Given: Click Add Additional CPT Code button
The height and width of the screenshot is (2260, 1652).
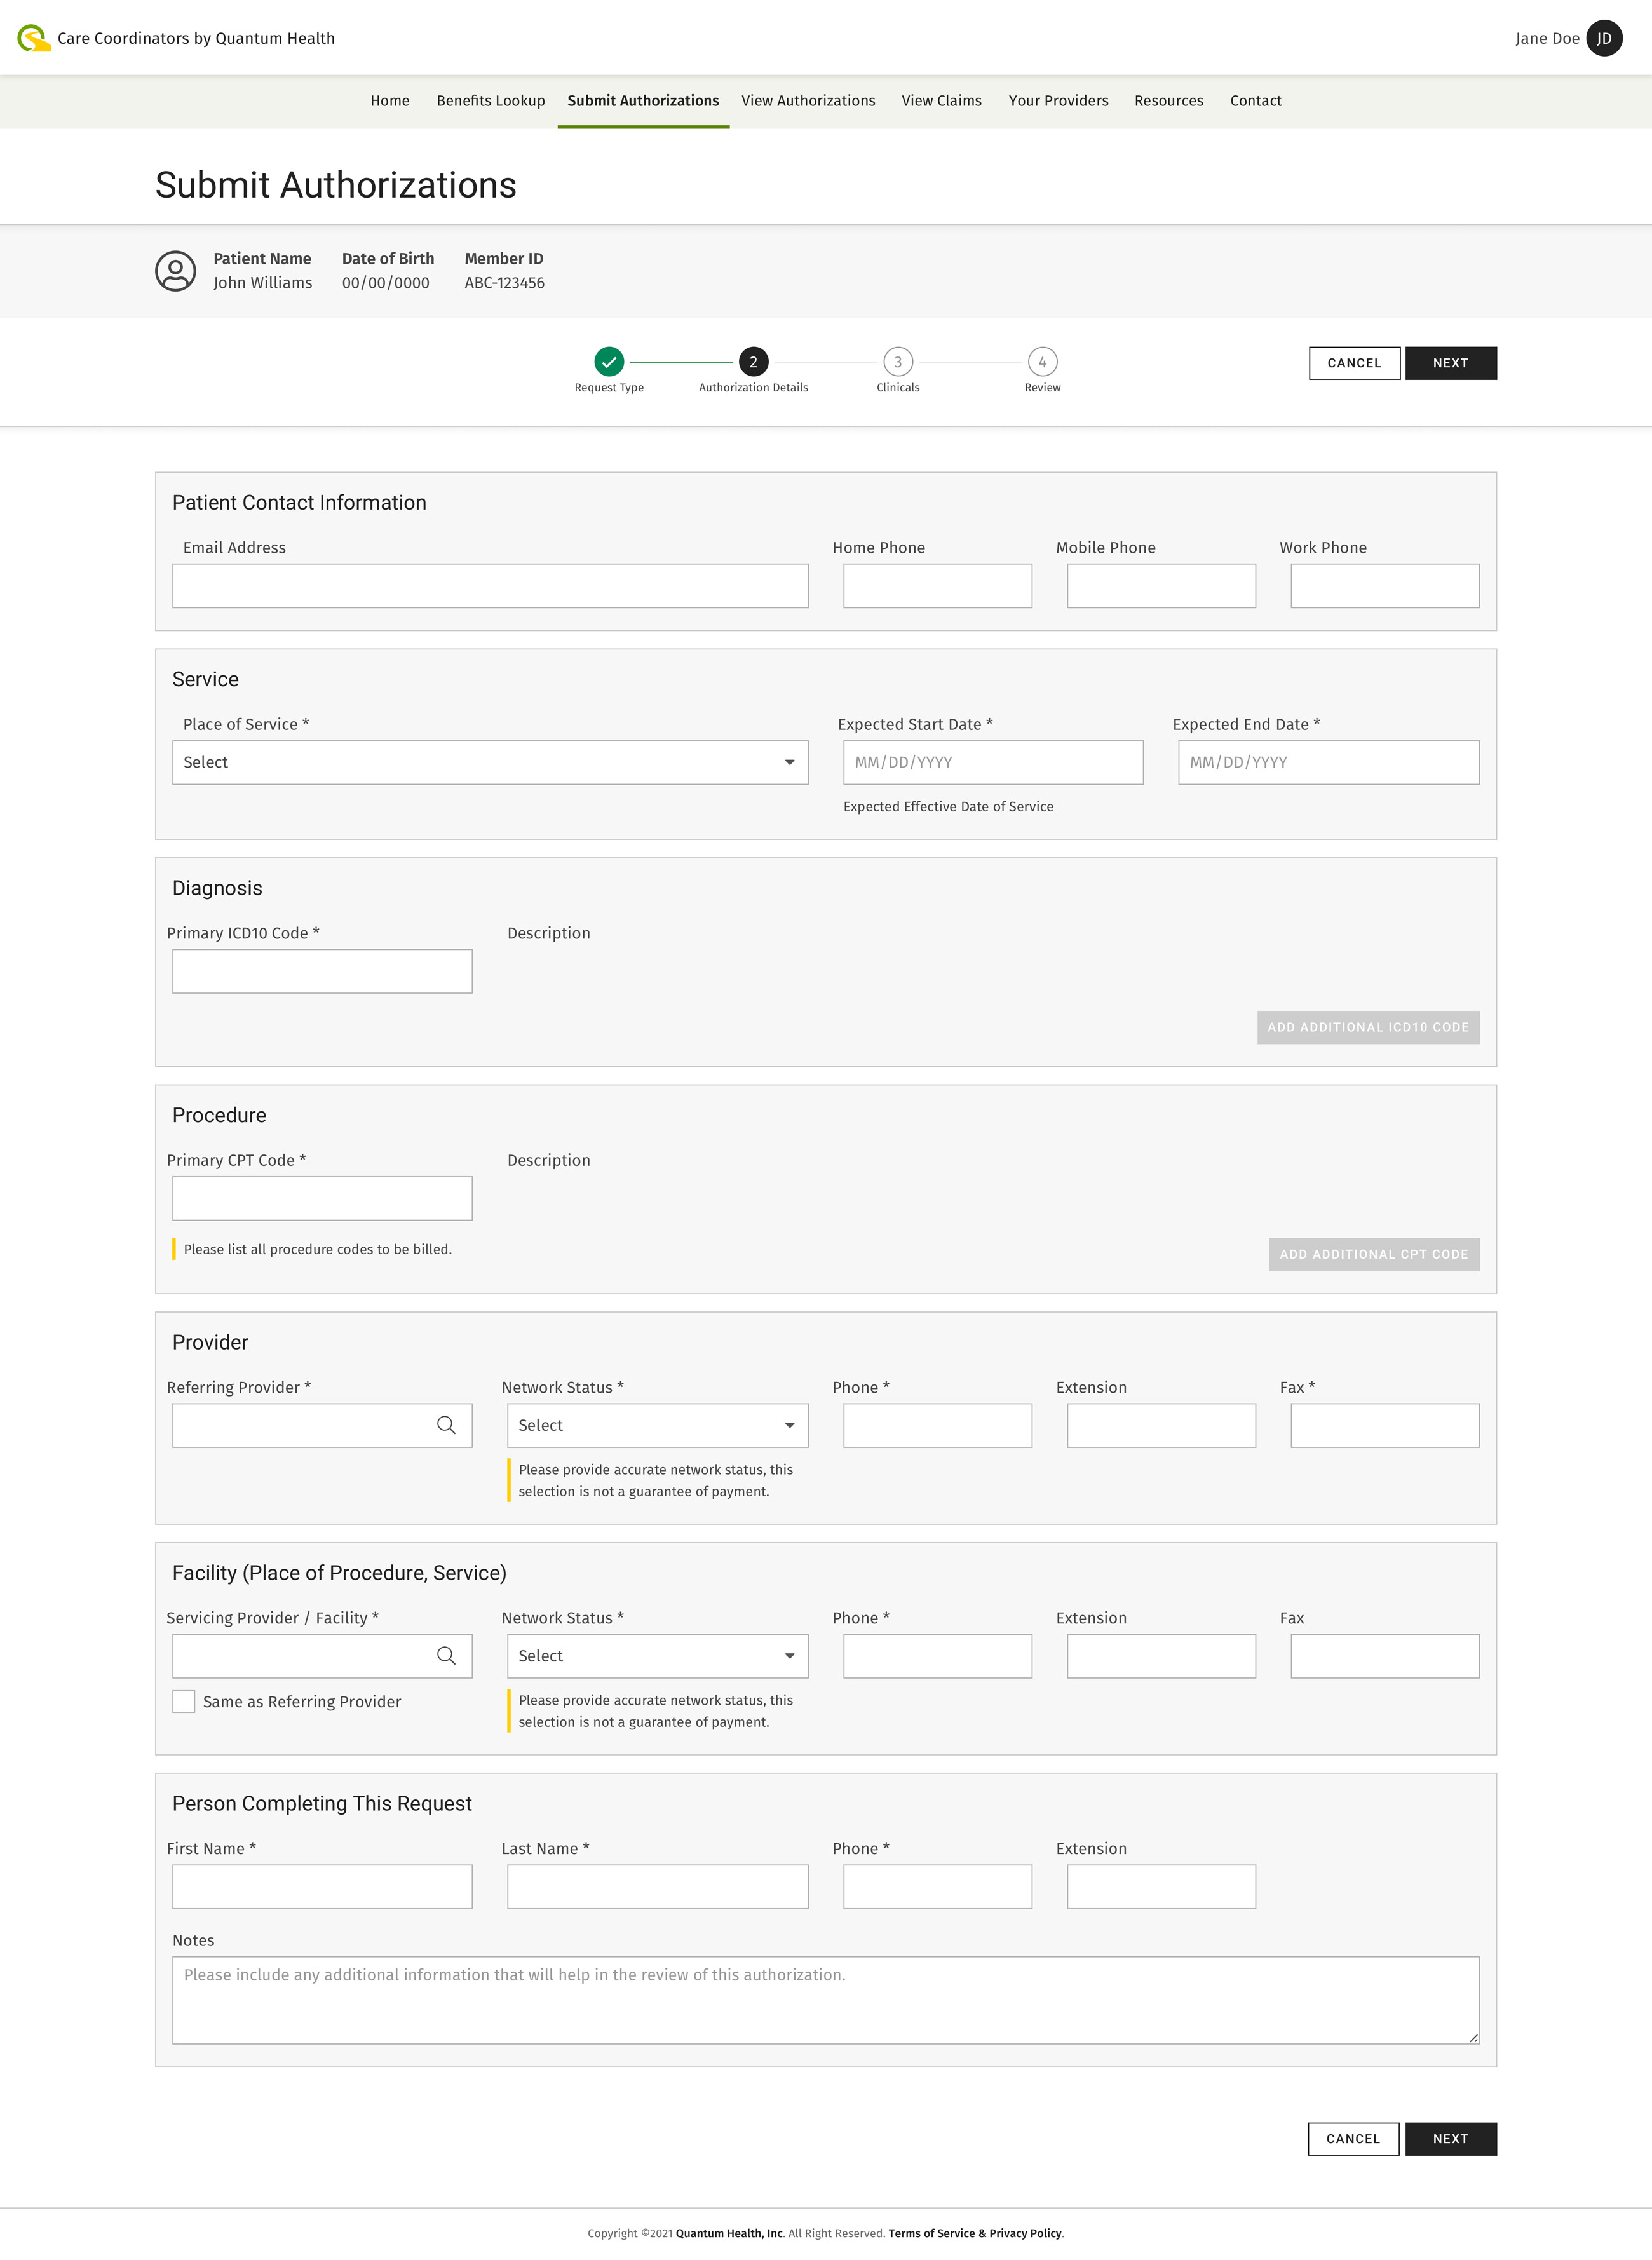Looking at the screenshot, I should coord(1374,1254).
